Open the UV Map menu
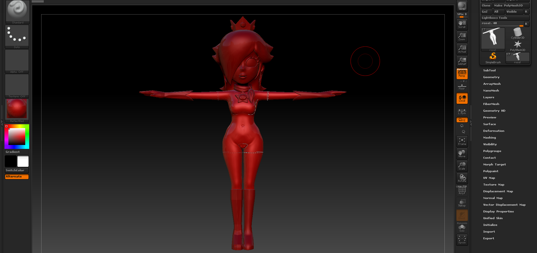The width and height of the screenshot is (537, 253). click(x=489, y=178)
